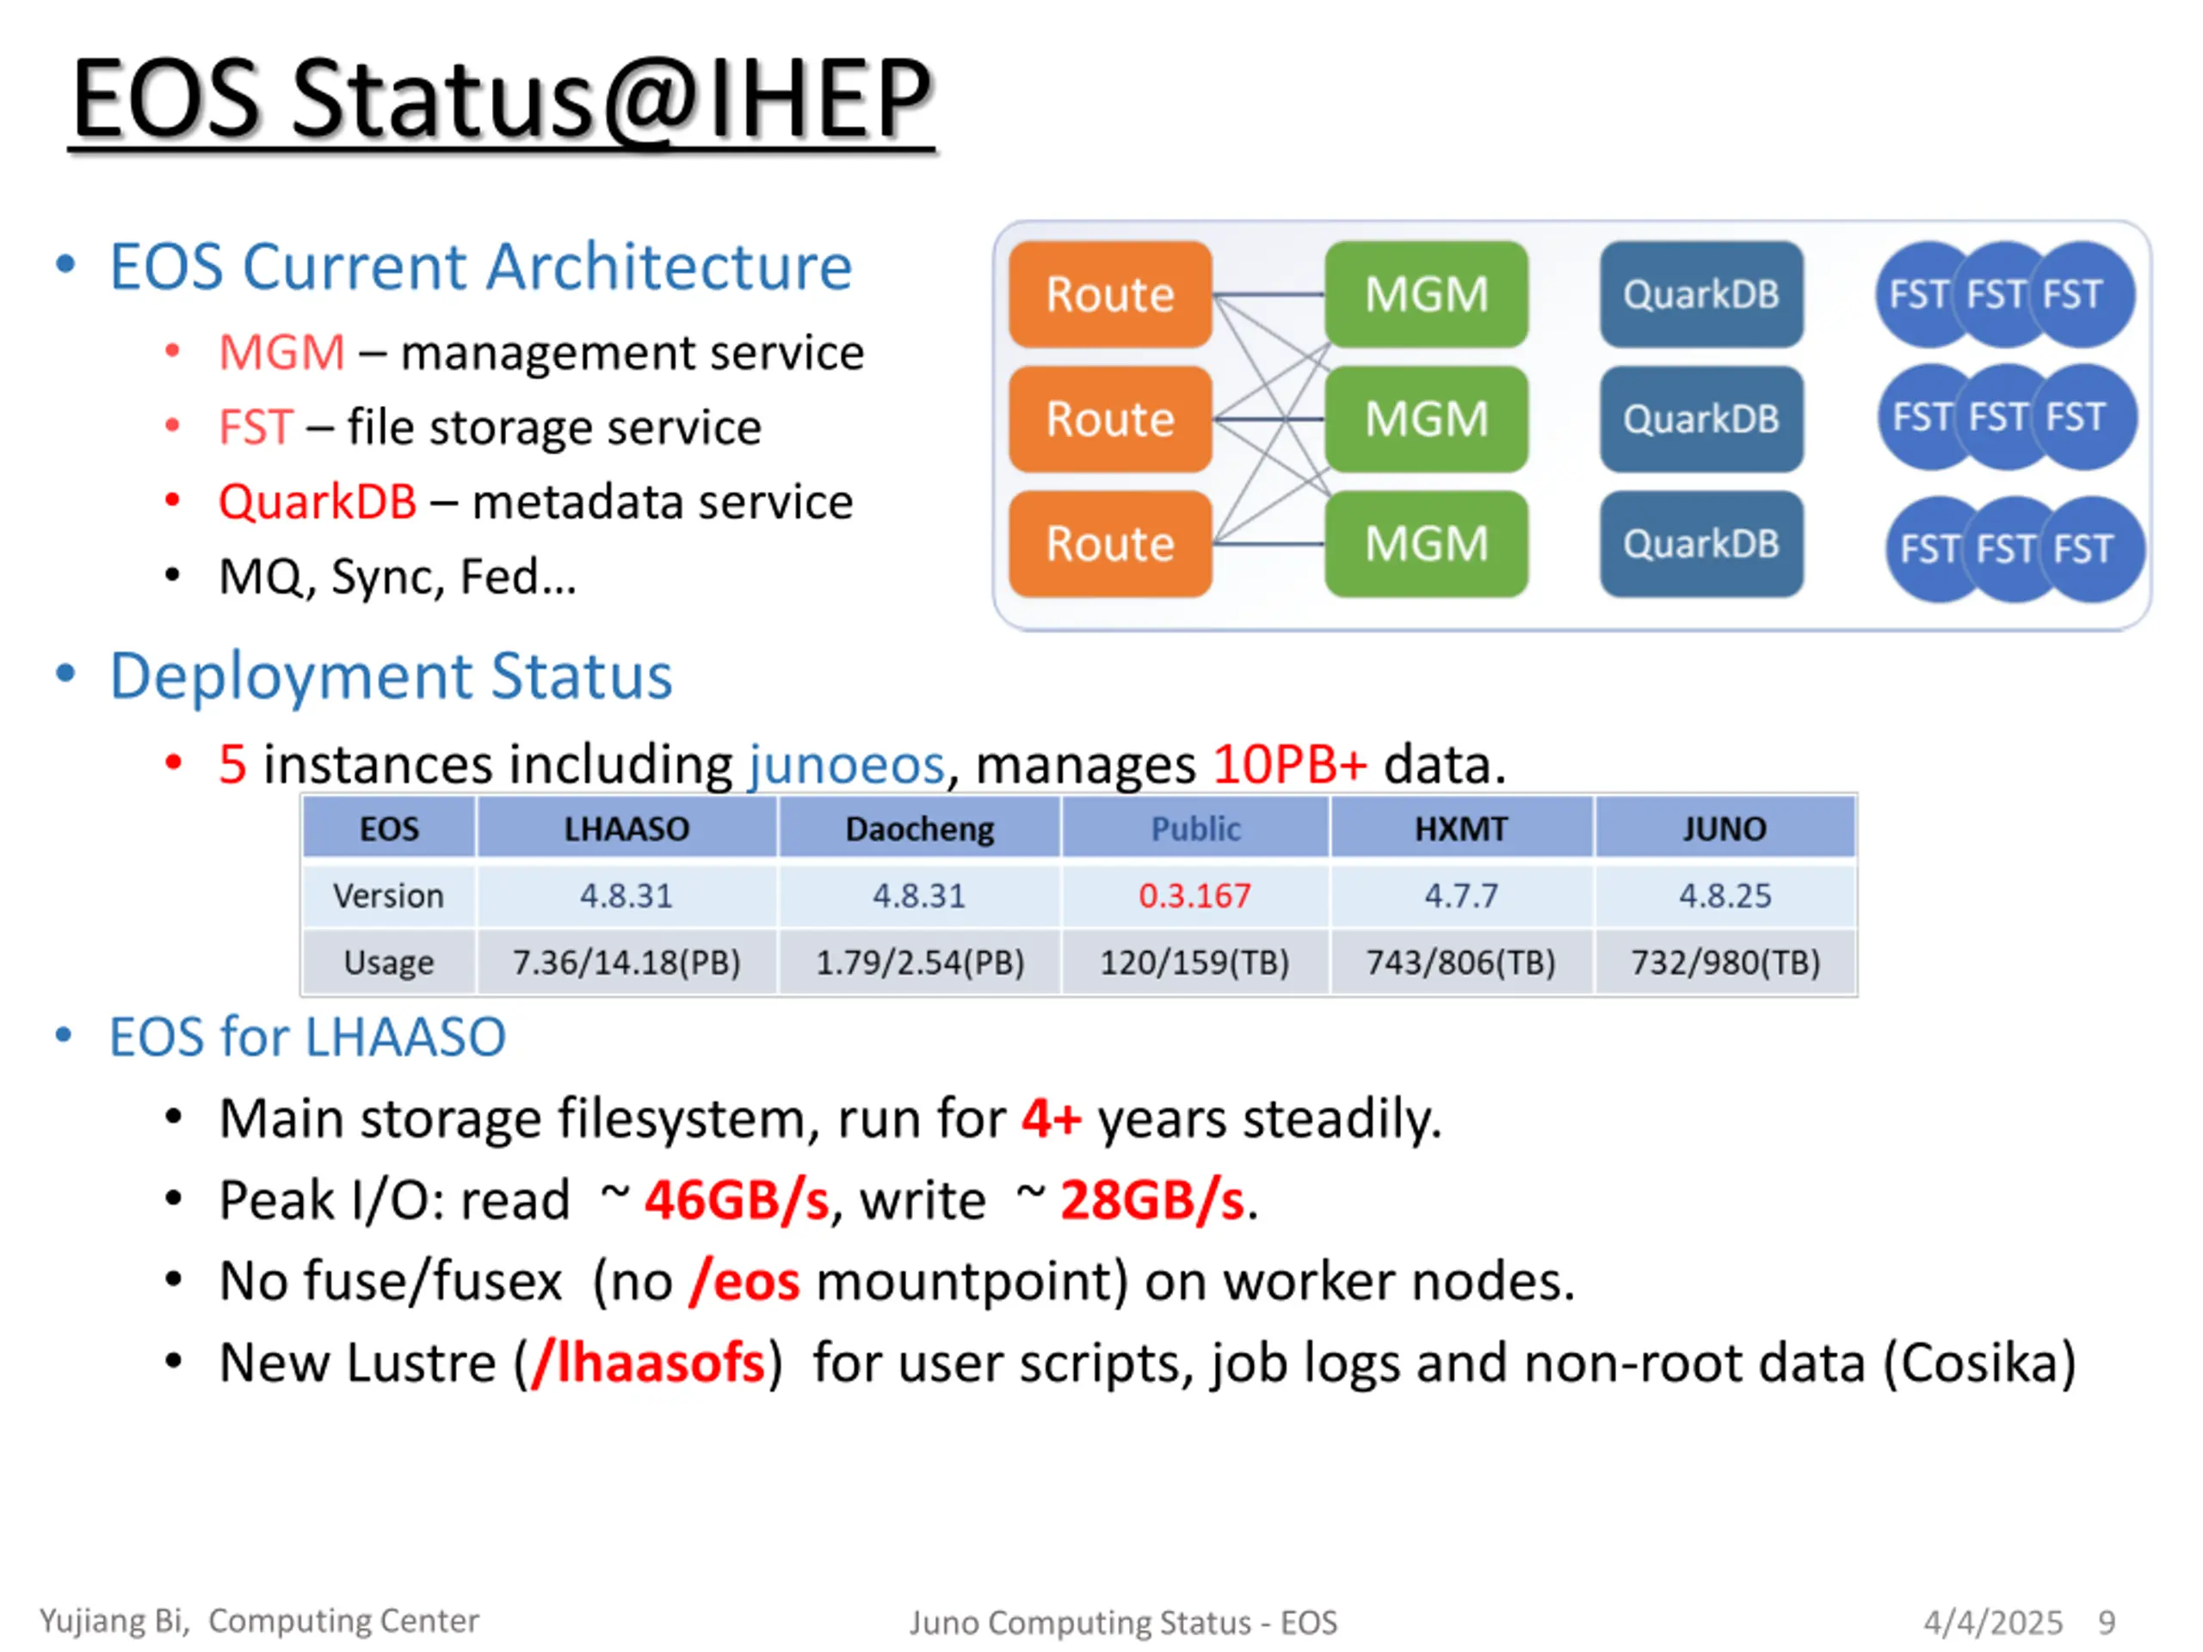Image resolution: width=2203 pixels, height=1652 pixels.
Task: Select the EOS for LHAASO heading
Action: (306, 1037)
